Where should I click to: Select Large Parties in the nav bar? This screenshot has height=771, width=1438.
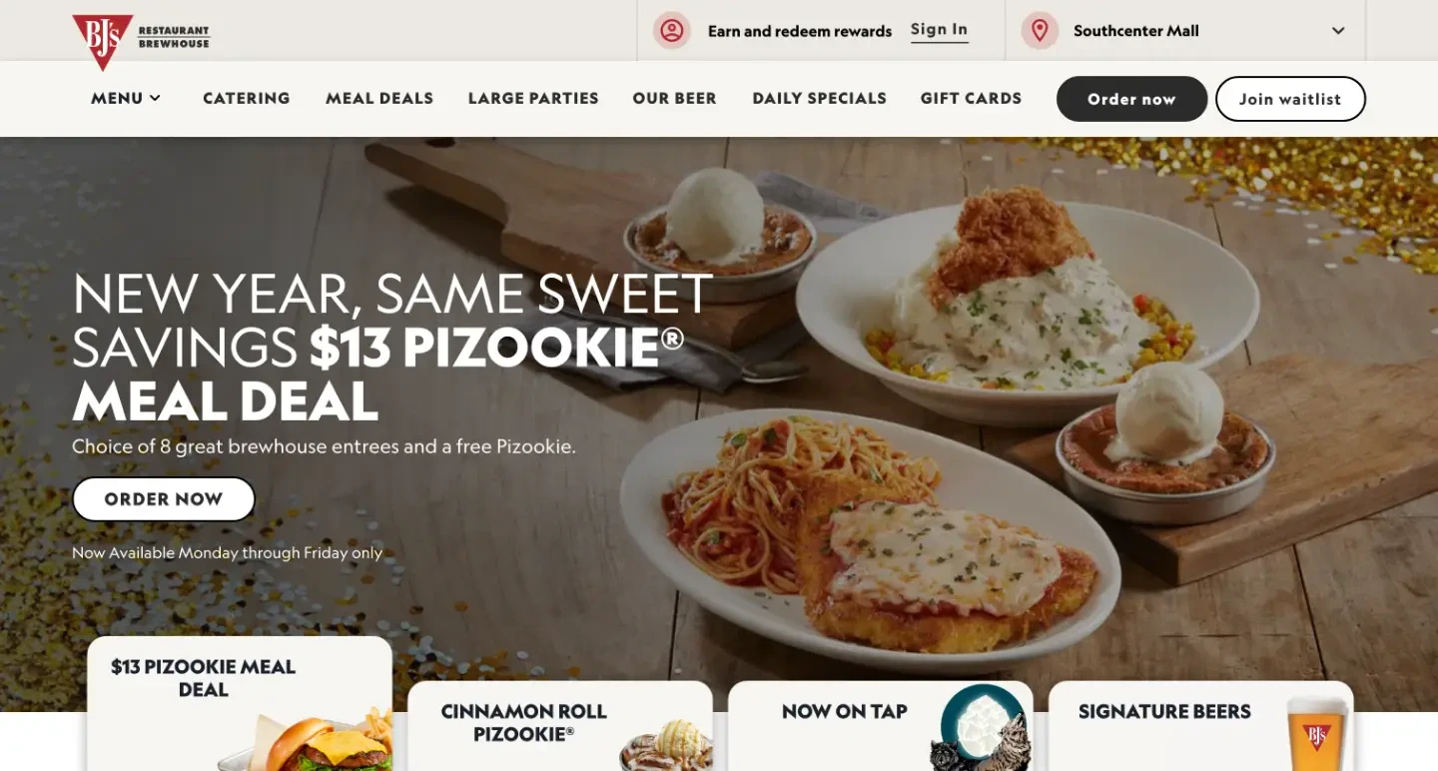(533, 98)
